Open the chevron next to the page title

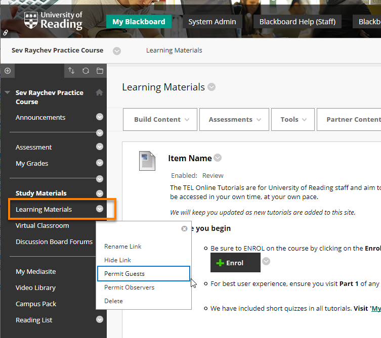[211, 87]
